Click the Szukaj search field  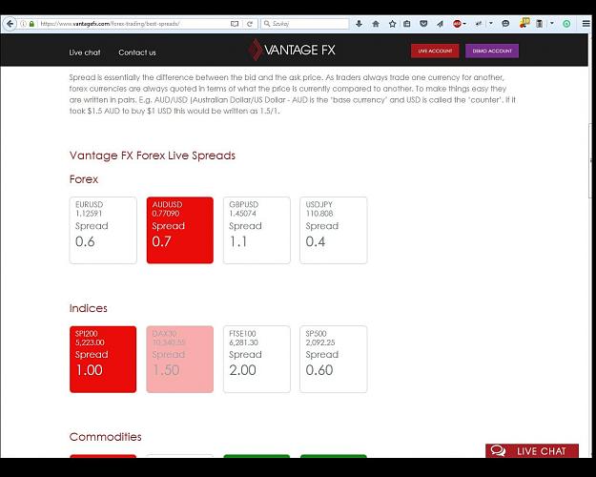[304, 24]
